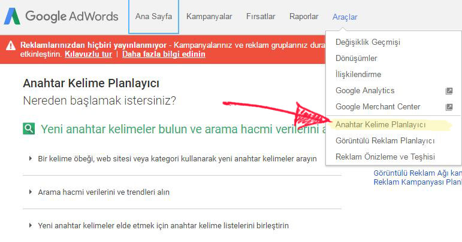
Task: Select the İlişkilendirme menu entry
Action: [x=358, y=74]
